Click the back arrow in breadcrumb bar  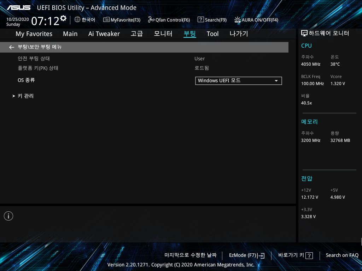[12, 47]
